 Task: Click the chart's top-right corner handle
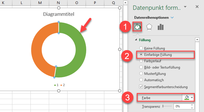pyautogui.click(x=120, y=8)
